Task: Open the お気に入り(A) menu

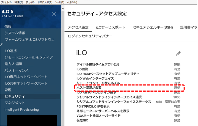Action: pos(45,2)
